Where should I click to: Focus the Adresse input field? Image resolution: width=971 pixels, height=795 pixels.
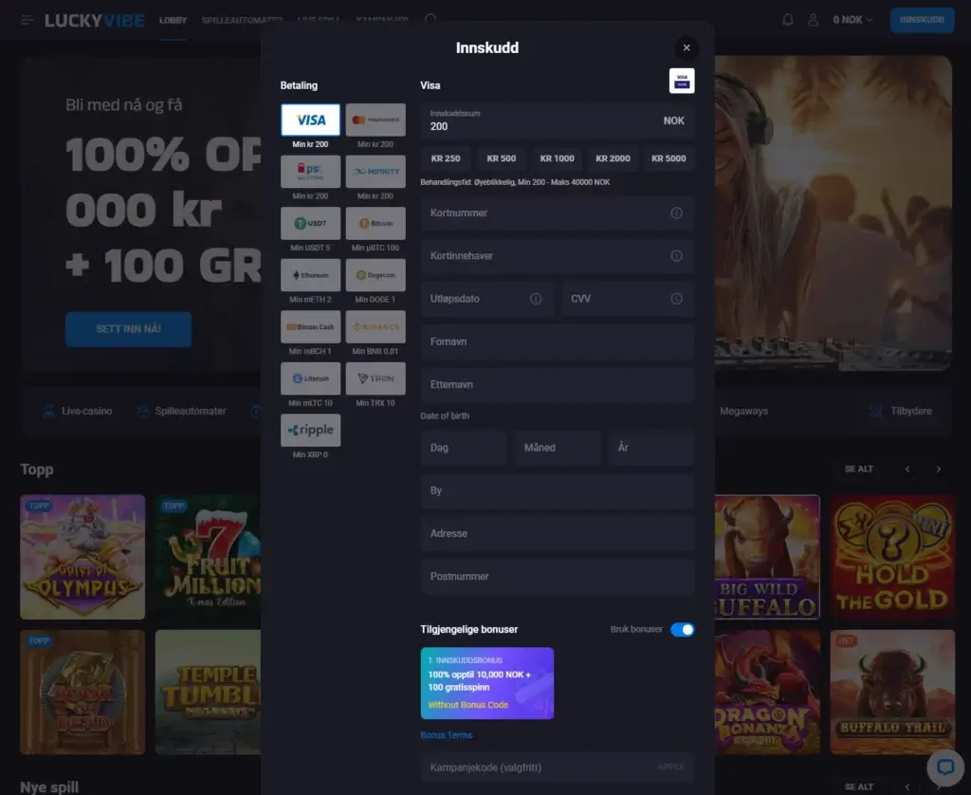558,533
